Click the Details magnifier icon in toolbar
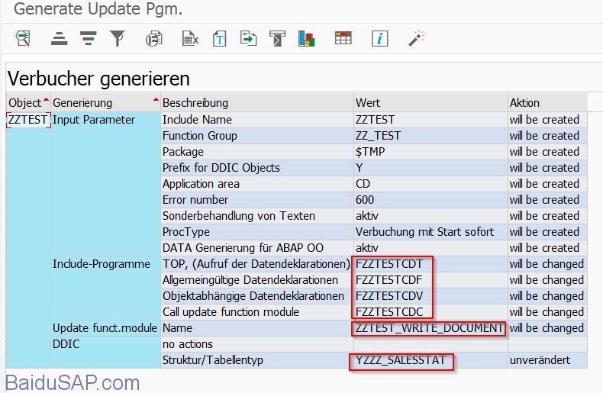Screen dimensions: 603x393 (x=24, y=38)
